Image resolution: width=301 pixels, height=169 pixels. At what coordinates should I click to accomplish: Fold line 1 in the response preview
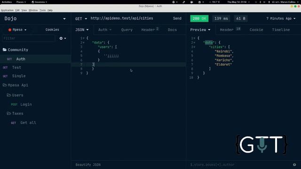pos(194,38)
